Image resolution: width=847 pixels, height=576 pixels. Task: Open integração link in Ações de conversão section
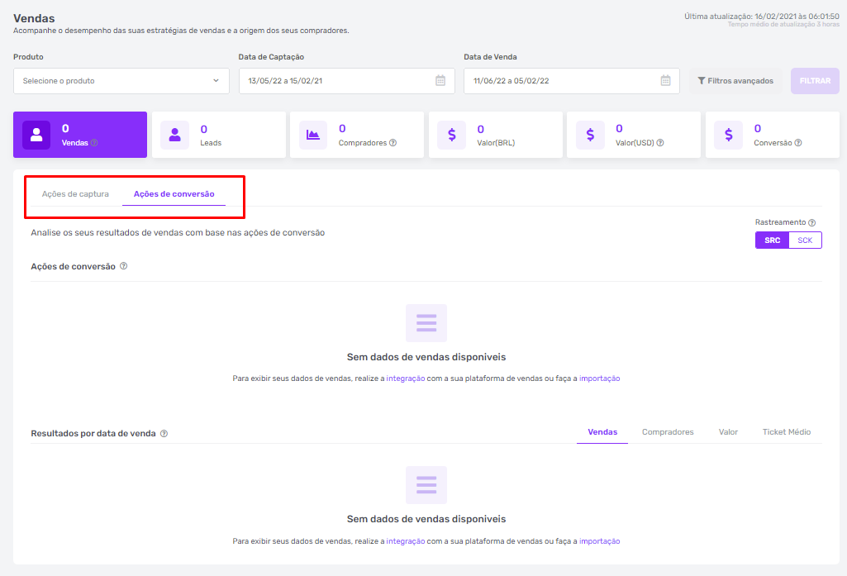pos(405,378)
